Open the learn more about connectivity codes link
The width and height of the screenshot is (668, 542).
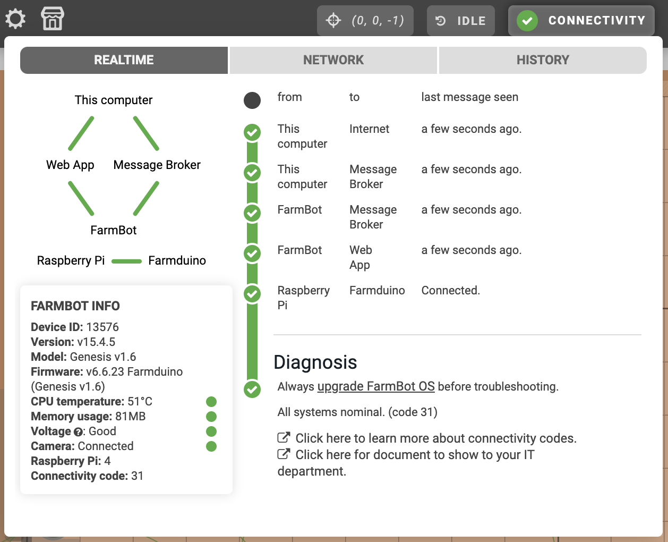point(435,438)
